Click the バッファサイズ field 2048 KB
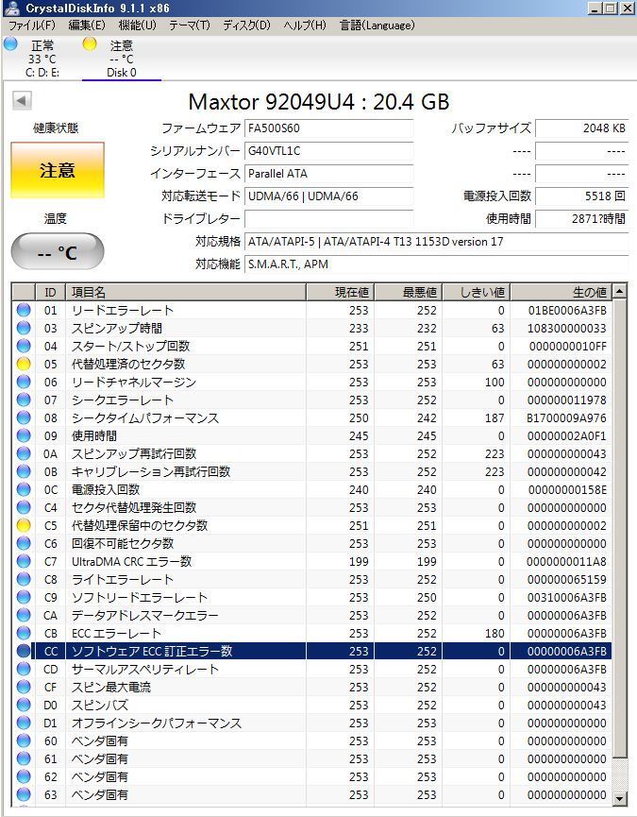637x817 pixels. (x=582, y=128)
